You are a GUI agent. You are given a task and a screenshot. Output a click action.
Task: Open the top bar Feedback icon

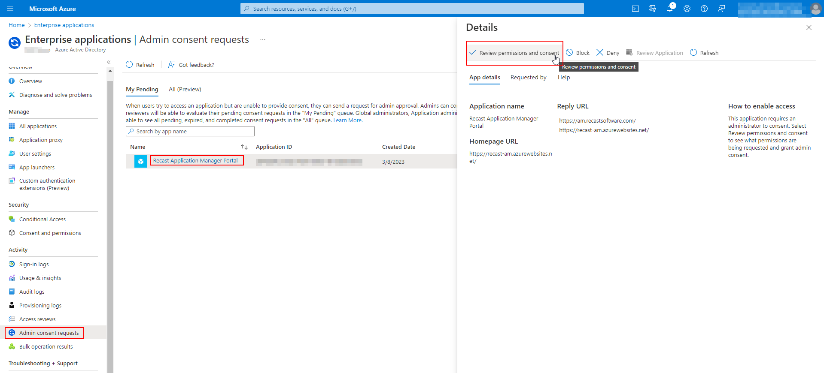(721, 9)
